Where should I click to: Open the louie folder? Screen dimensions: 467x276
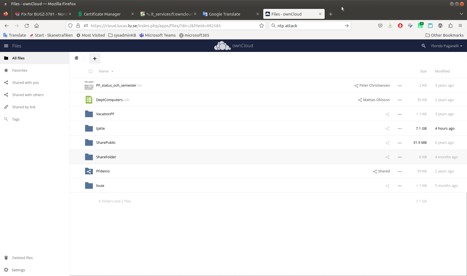[100, 185]
